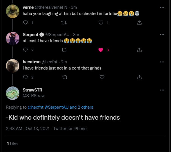Open StrawSTR's profile avatar

[x=13, y=93]
